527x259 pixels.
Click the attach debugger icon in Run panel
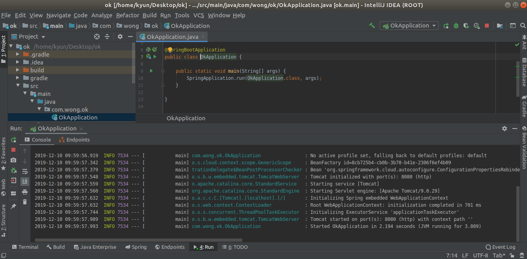pos(13,170)
